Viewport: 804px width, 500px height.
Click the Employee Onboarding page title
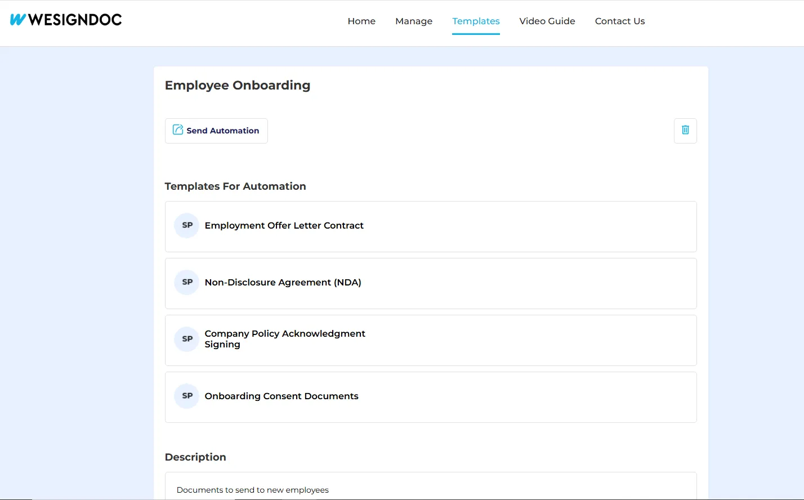coord(237,86)
